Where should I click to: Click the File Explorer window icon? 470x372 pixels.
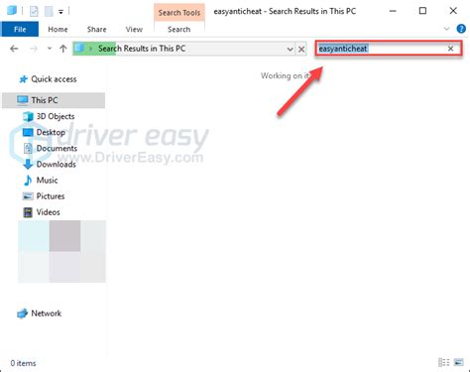(x=12, y=11)
